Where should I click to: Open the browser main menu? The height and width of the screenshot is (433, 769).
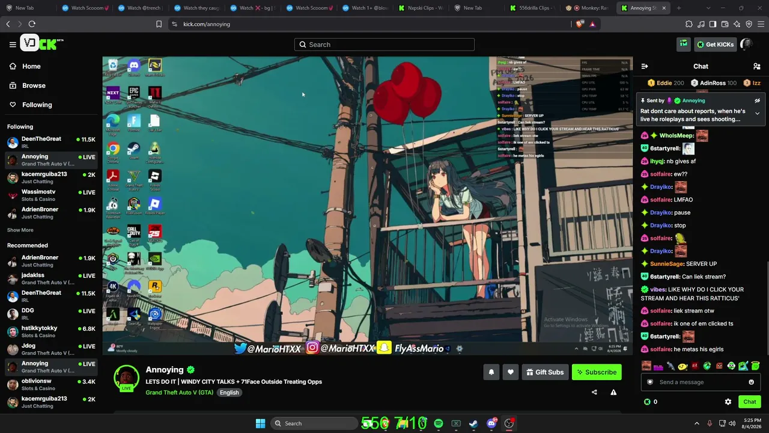tap(761, 24)
